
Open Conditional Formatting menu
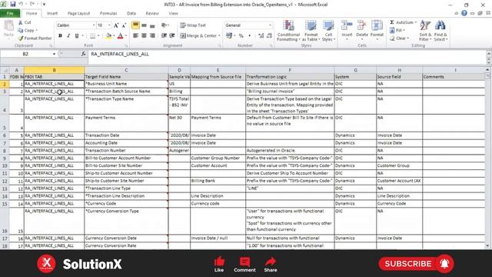pyautogui.click(x=288, y=31)
